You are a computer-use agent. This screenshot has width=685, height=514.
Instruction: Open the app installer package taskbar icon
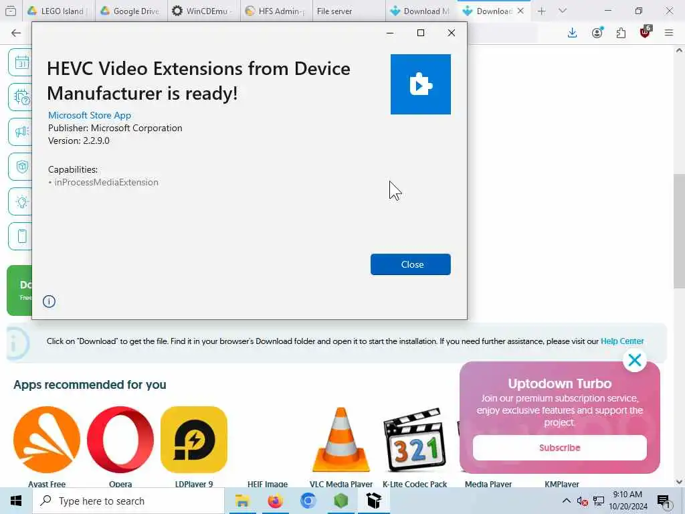point(374,501)
